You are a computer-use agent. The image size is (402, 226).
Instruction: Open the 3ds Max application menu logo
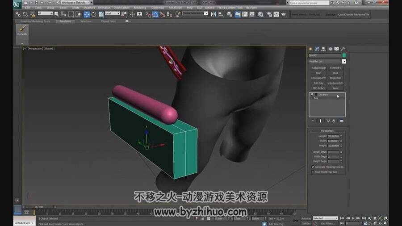pos(17,4)
